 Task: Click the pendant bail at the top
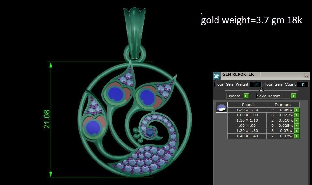[135, 33]
